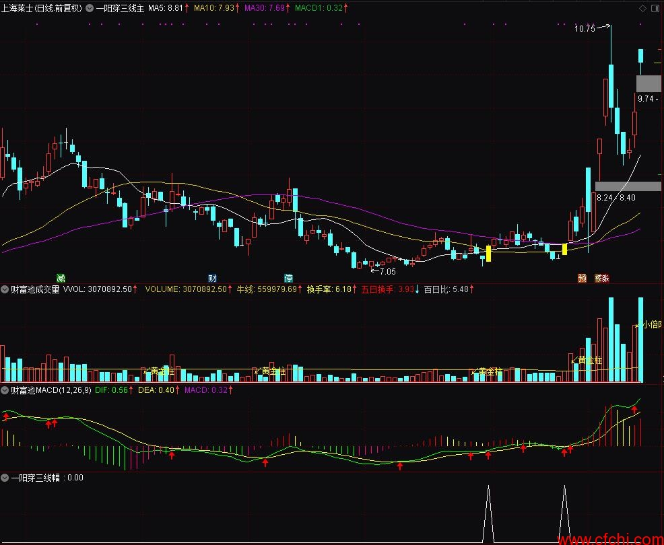Click the 黄金柱 label at volume panel right
This screenshot has width=664, height=545.
click(590, 360)
